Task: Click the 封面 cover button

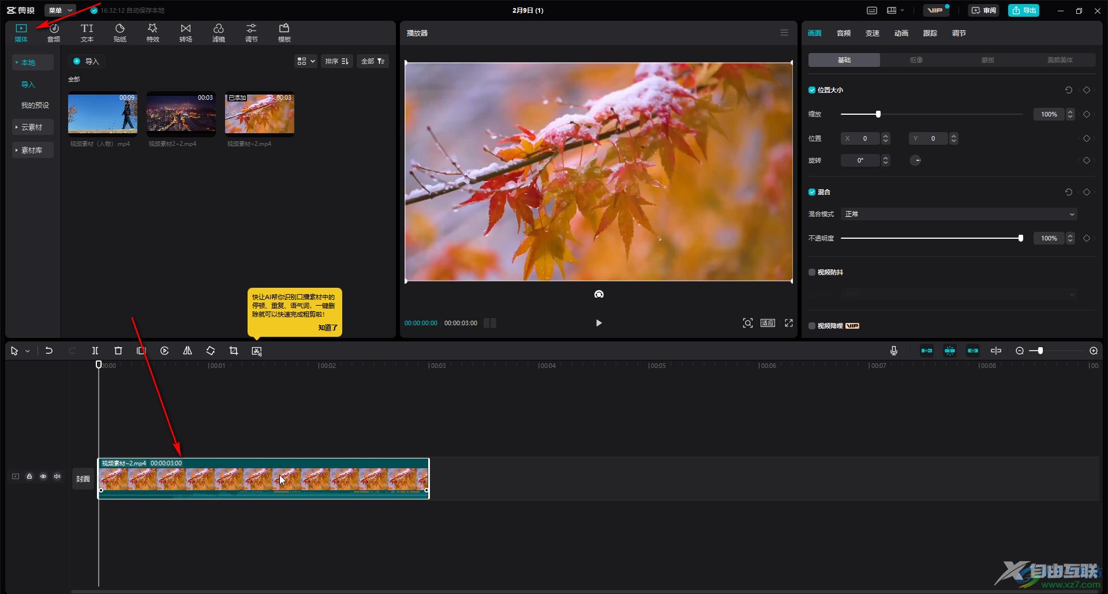Action: 83,479
